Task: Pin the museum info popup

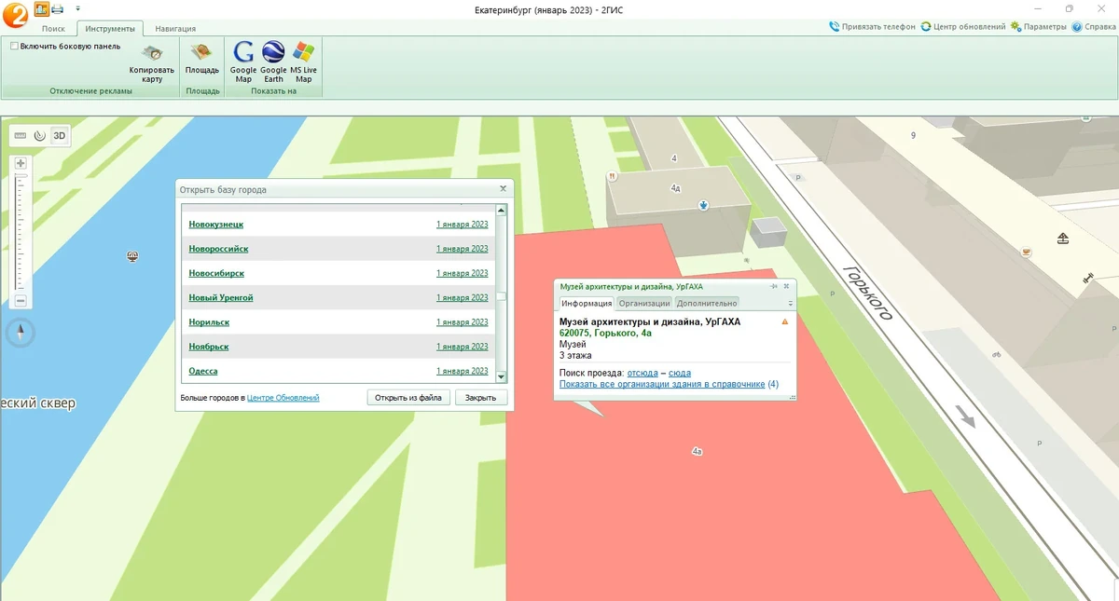Action: tap(774, 287)
